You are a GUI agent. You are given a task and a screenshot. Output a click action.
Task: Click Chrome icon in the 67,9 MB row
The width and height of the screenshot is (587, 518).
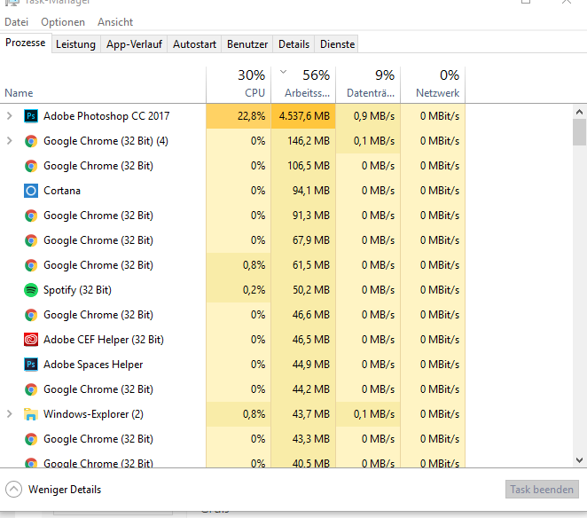point(31,240)
